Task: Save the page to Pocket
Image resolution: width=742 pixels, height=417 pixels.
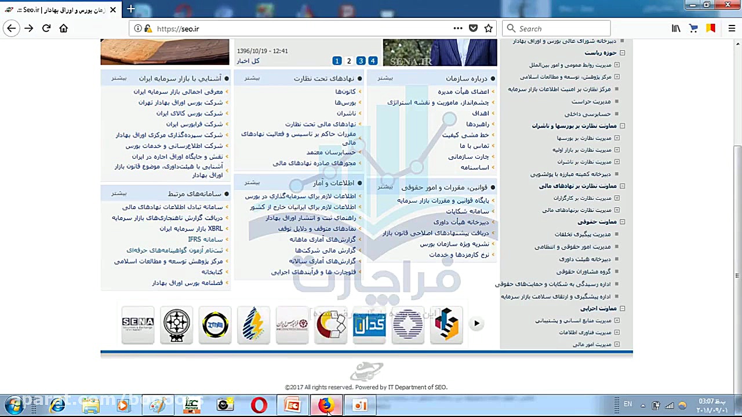Action: pos(474,28)
